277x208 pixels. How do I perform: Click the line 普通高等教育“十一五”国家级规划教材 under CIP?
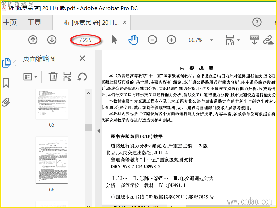point(152,160)
